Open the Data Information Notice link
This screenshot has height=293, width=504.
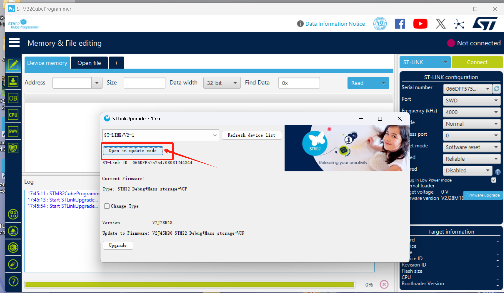[335, 24]
